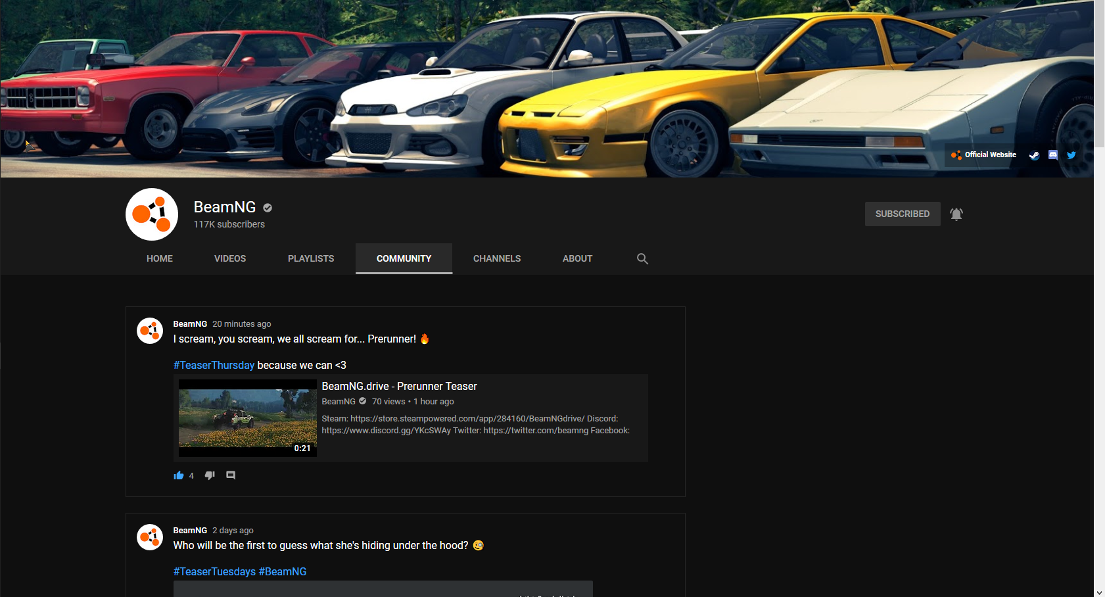1105x597 pixels.
Task: Open the ABOUT tab
Action: click(x=577, y=258)
